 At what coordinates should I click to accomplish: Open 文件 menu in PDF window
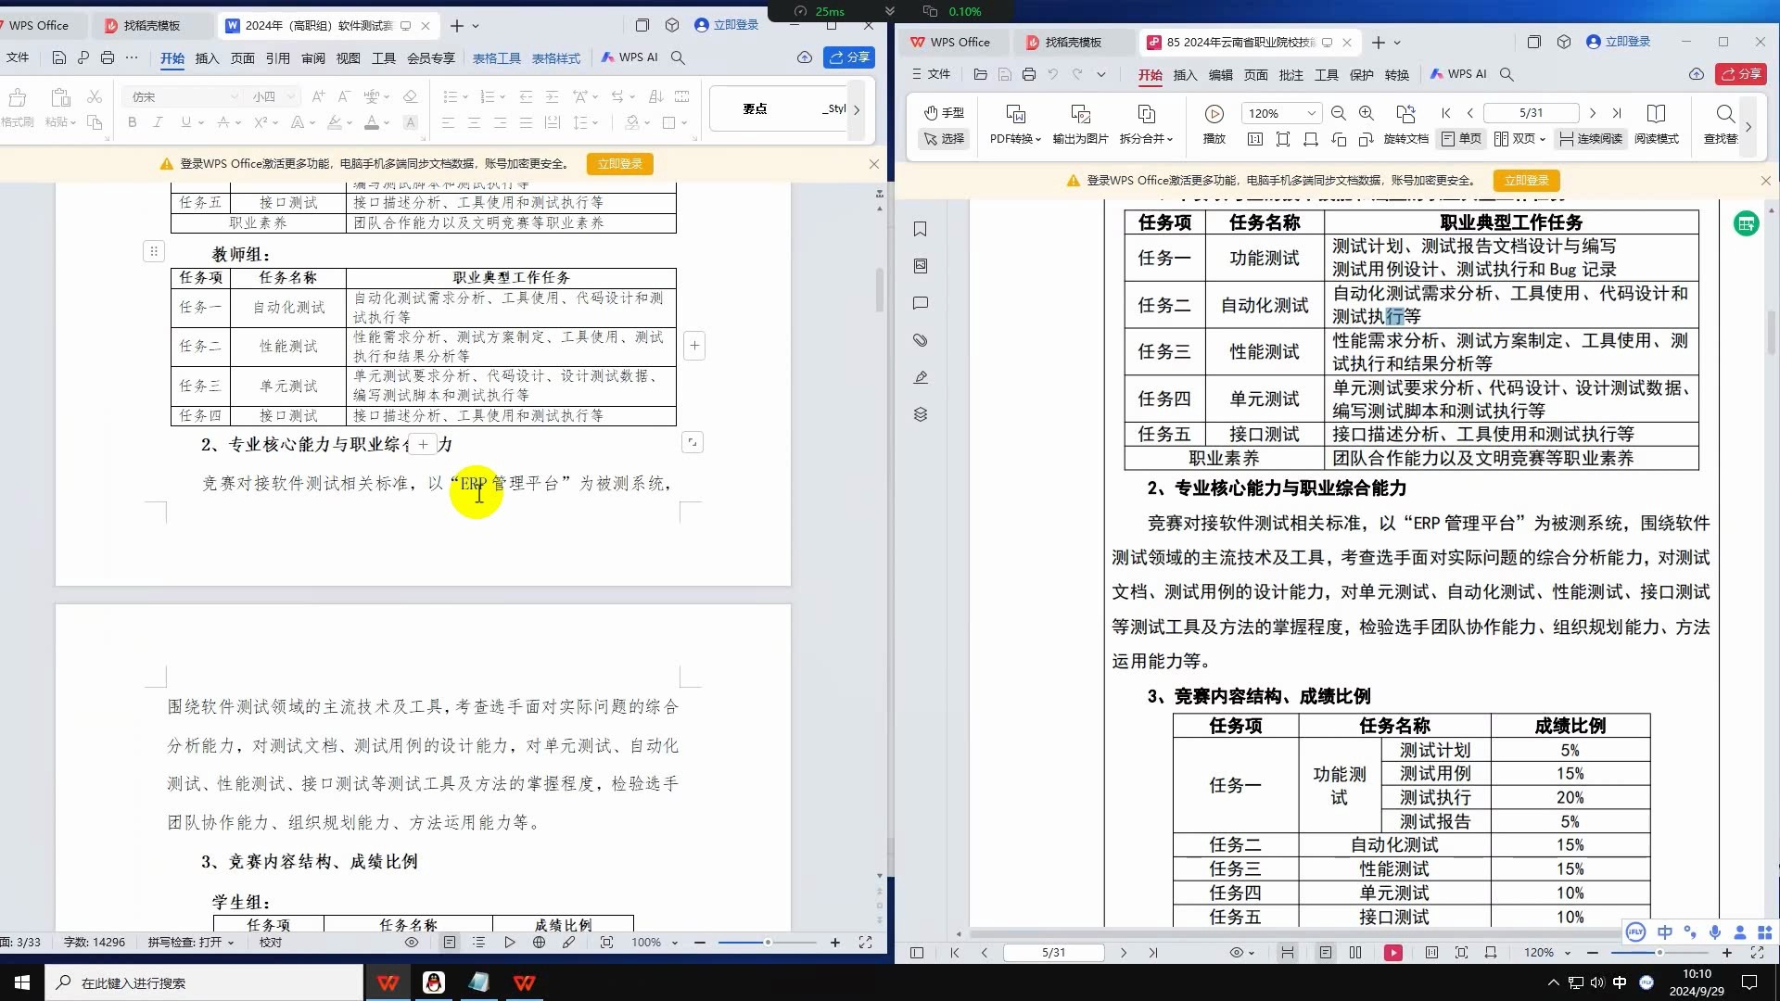click(931, 74)
